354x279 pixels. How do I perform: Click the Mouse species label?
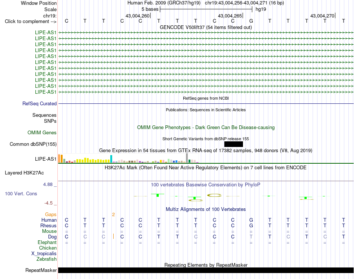point(49,231)
